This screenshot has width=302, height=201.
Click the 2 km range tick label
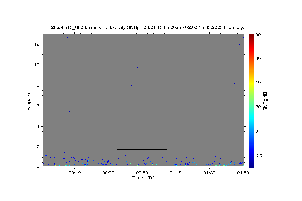pyautogui.click(x=39, y=147)
